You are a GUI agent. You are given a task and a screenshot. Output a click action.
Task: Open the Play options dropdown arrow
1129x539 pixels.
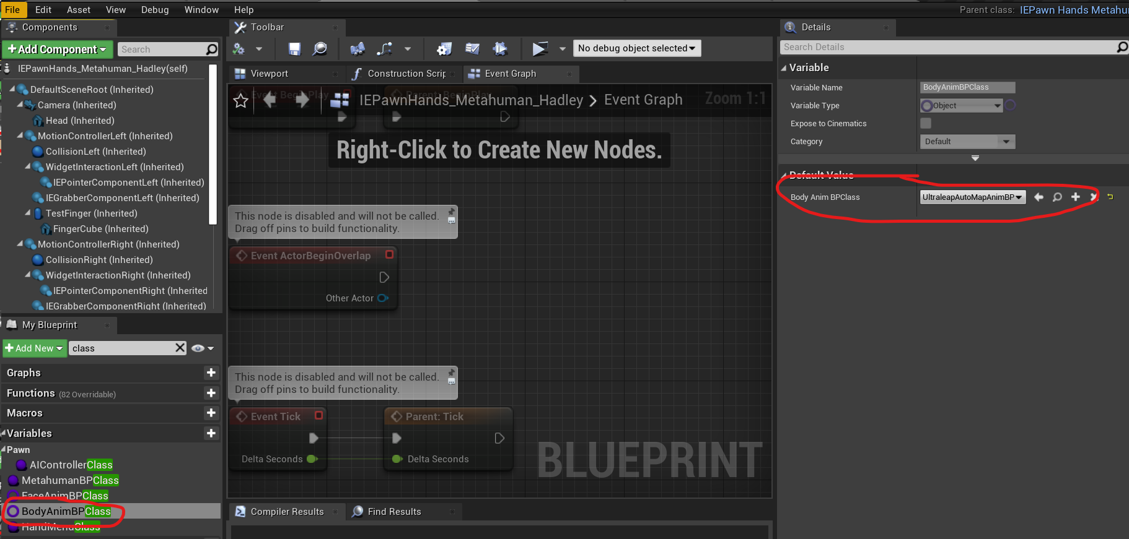(x=563, y=48)
